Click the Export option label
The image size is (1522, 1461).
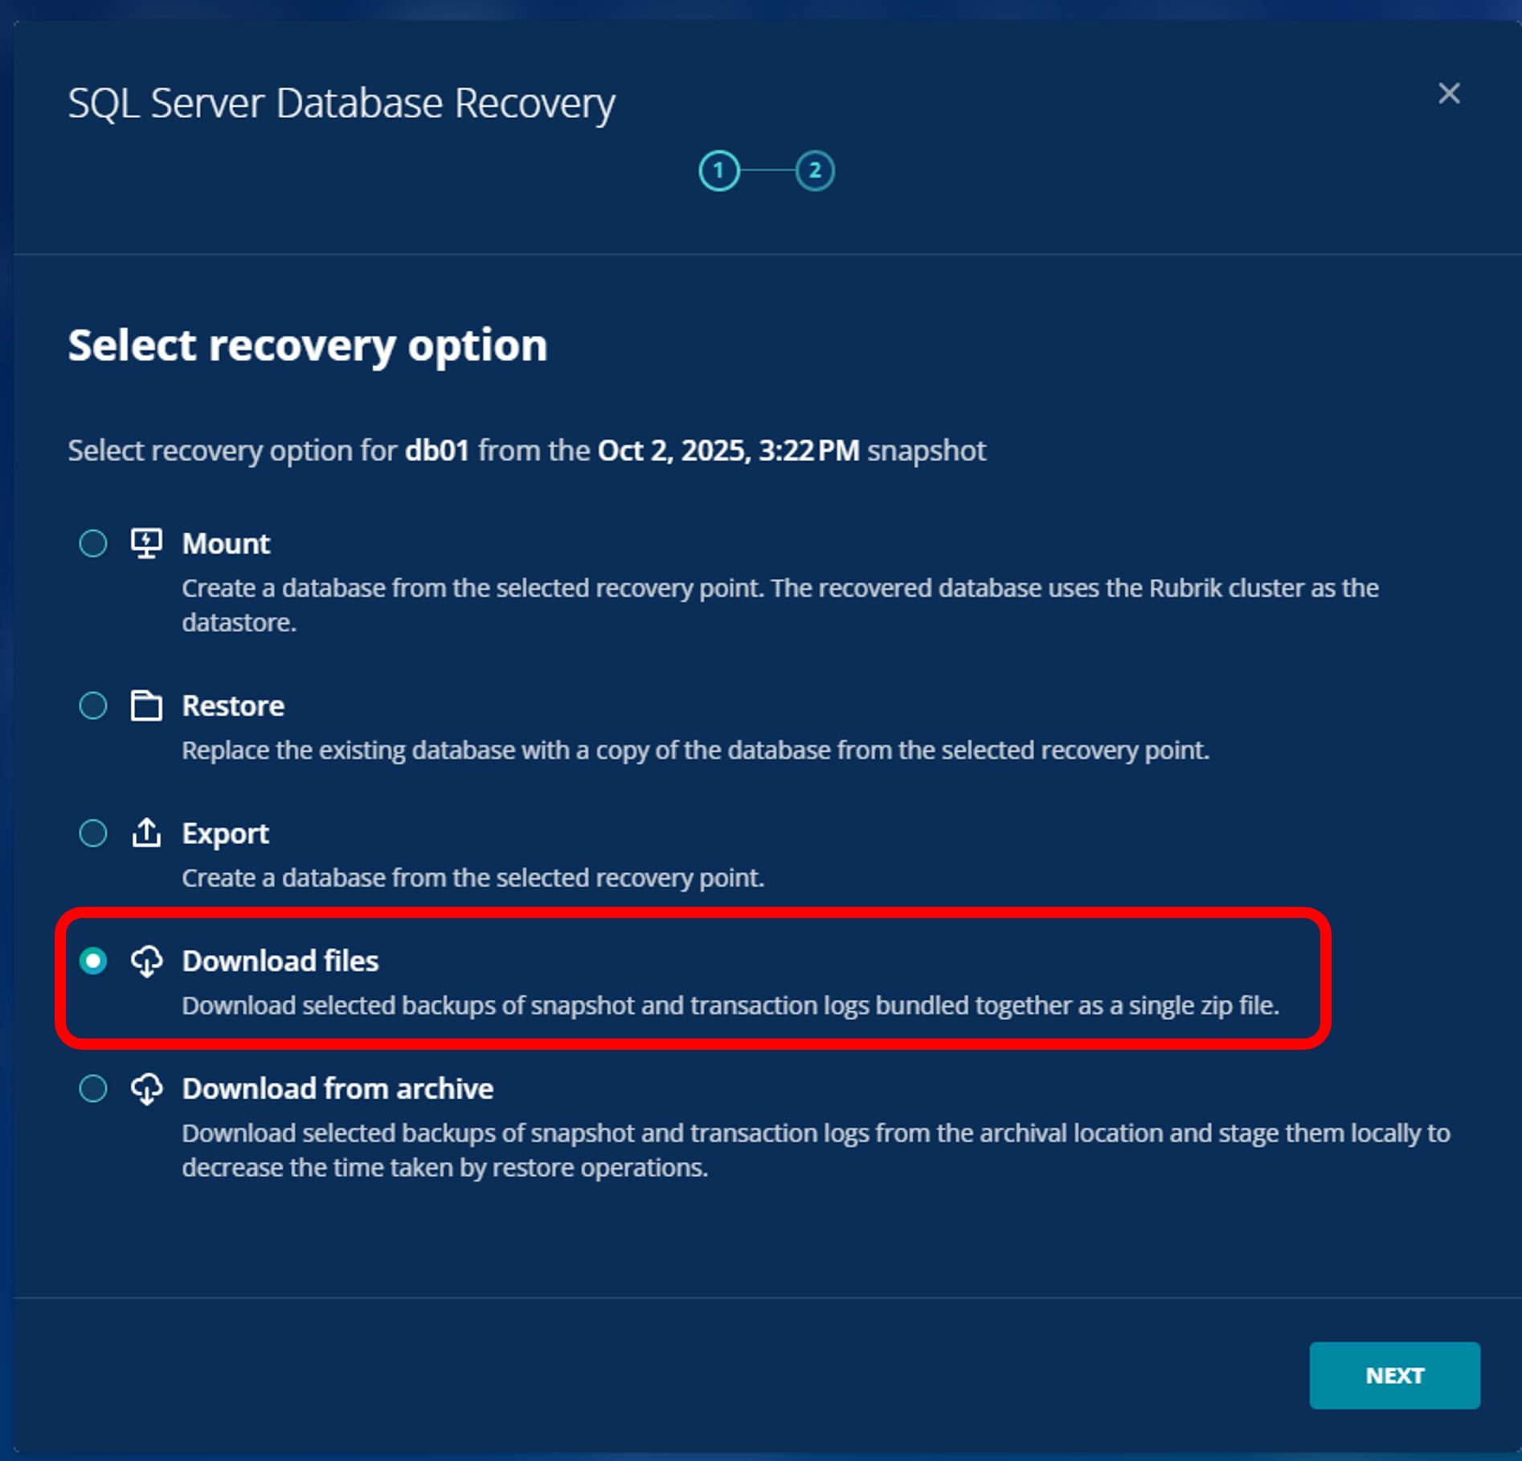[225, 834]
